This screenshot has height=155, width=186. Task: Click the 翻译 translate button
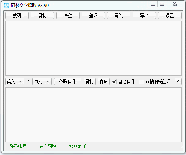pyautogui.click(x=93, y=16)
